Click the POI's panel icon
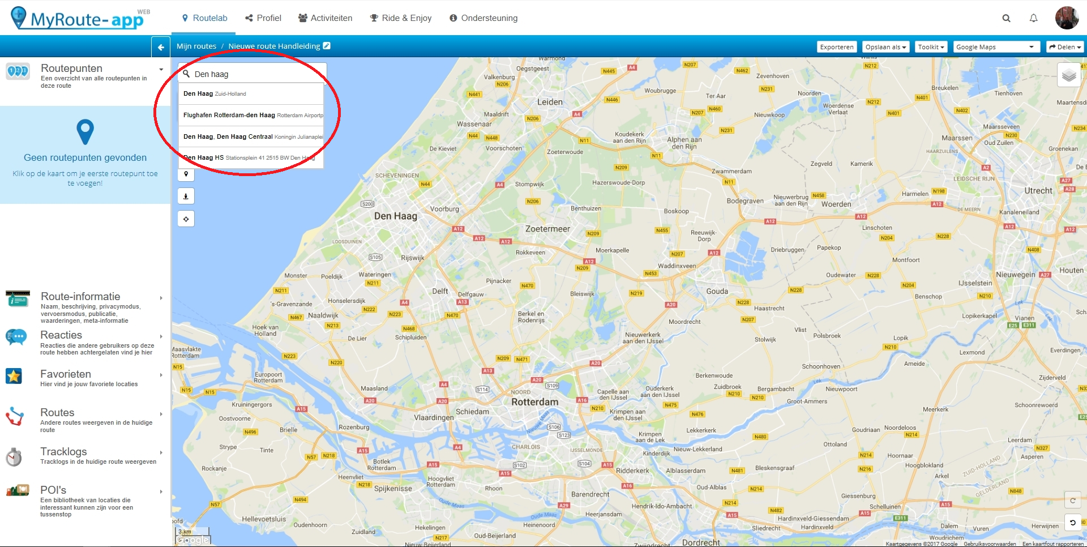1087x547 pixels. coord(18,490)
